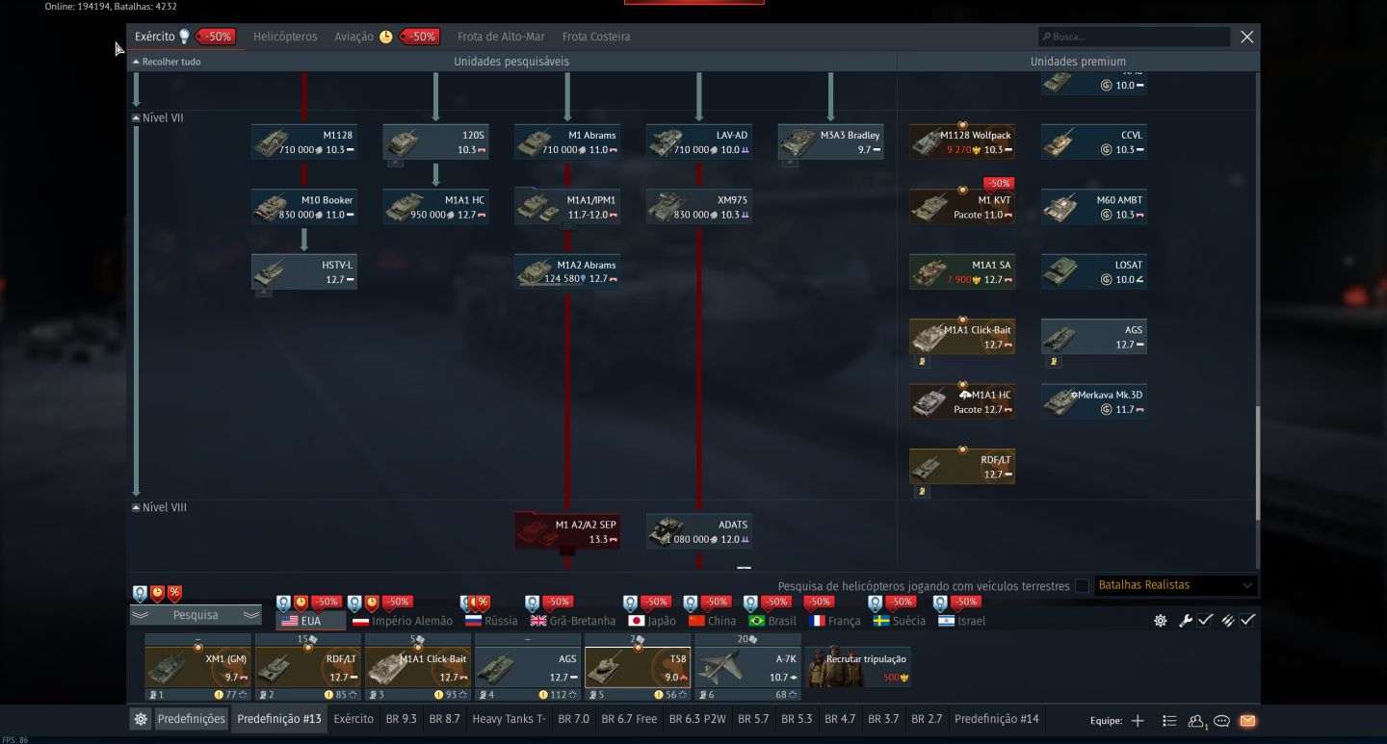Open the orange mail envelope icon
1387x744 pixels.
(1247, 721)
